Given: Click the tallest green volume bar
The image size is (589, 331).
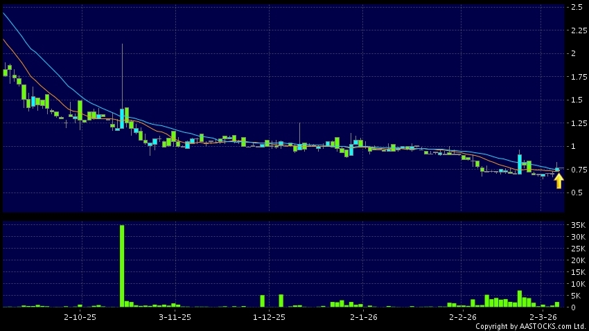Looking at the screenshot, I should click(x=122, y=265).
